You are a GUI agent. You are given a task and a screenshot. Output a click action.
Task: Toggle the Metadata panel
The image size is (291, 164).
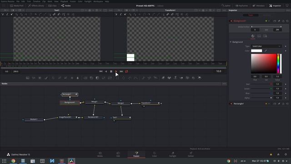click(259, 6)
